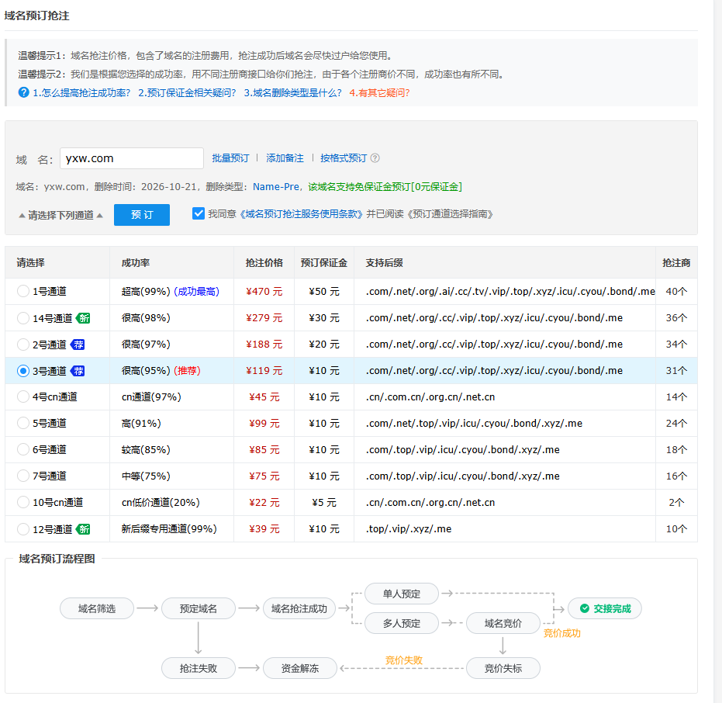Click the domain name input field
The image size is (722, 703).
pos(132,158)
